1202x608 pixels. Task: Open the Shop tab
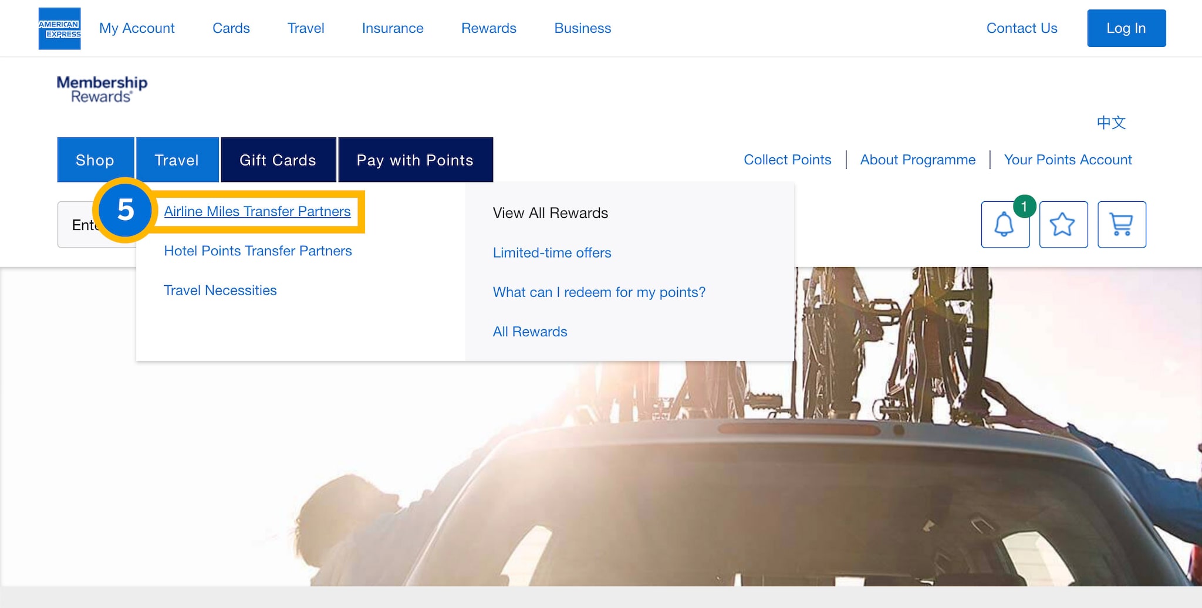coord(95,160)
